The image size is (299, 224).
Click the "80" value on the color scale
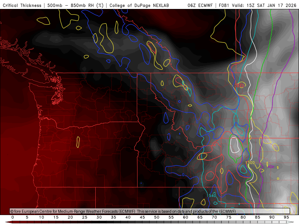(243, 217)
